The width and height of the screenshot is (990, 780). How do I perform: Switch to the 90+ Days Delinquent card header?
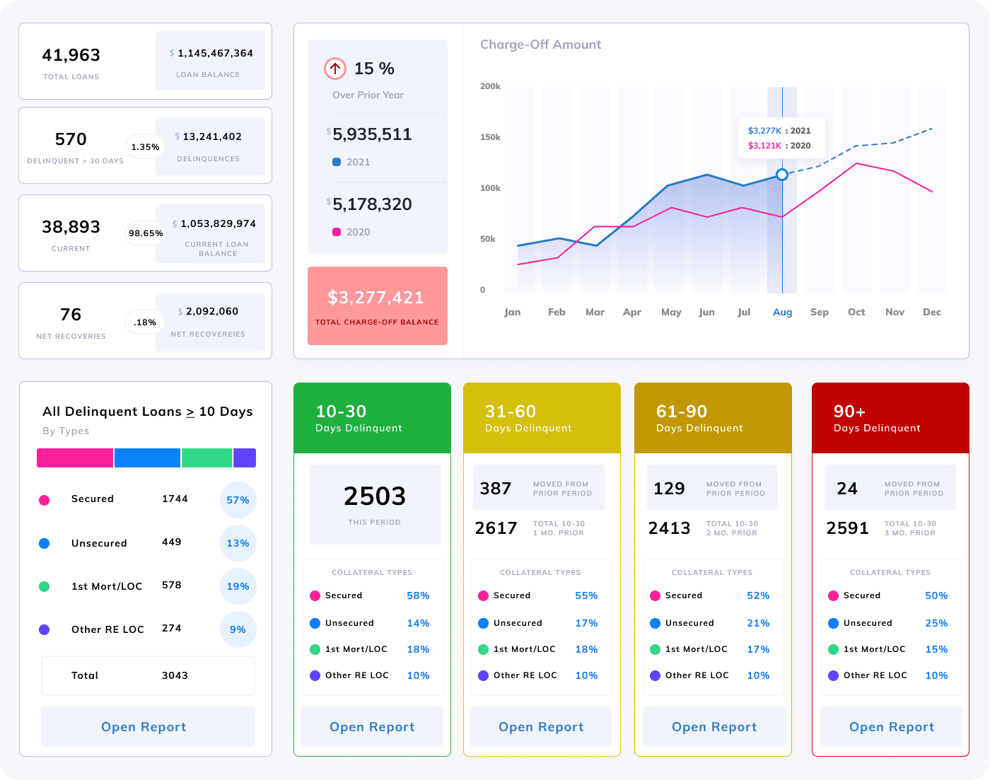pos(890,417)
